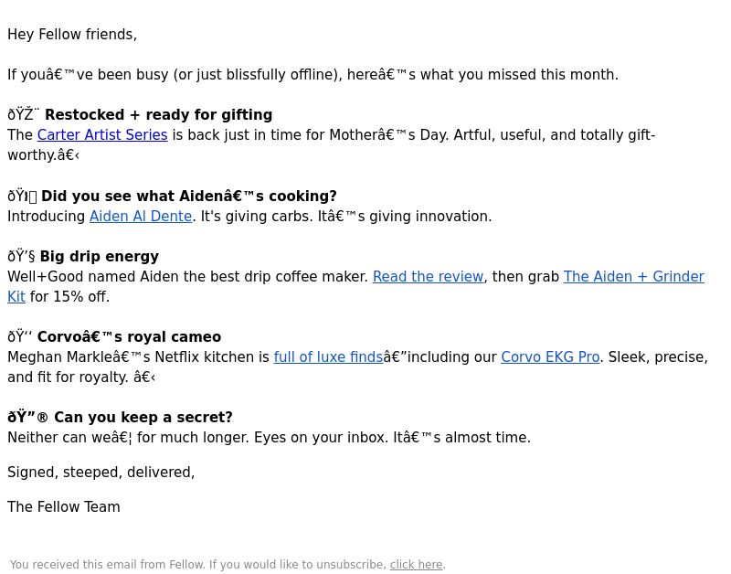
Task: Visit the full of luxe finds link
Action: [x=328, y=357]
